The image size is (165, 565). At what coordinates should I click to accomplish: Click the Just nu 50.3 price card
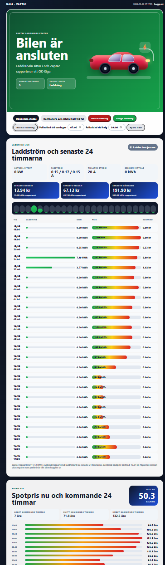click(x=143, y=496)
